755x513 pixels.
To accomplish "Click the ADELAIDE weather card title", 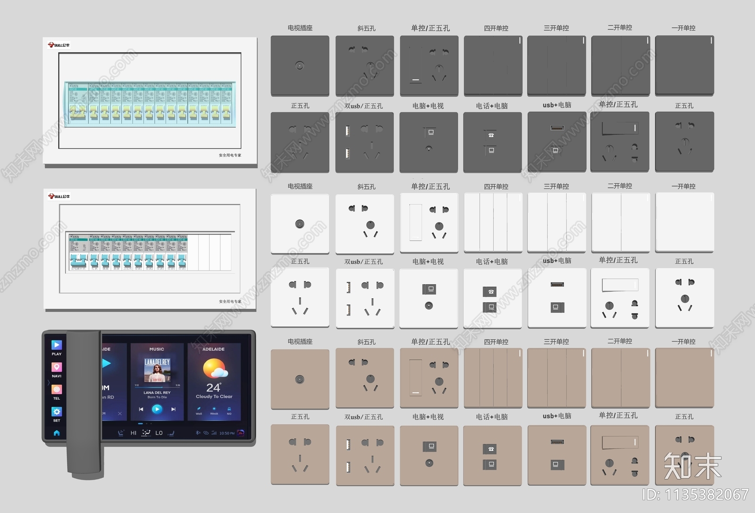I will point(213,349).
